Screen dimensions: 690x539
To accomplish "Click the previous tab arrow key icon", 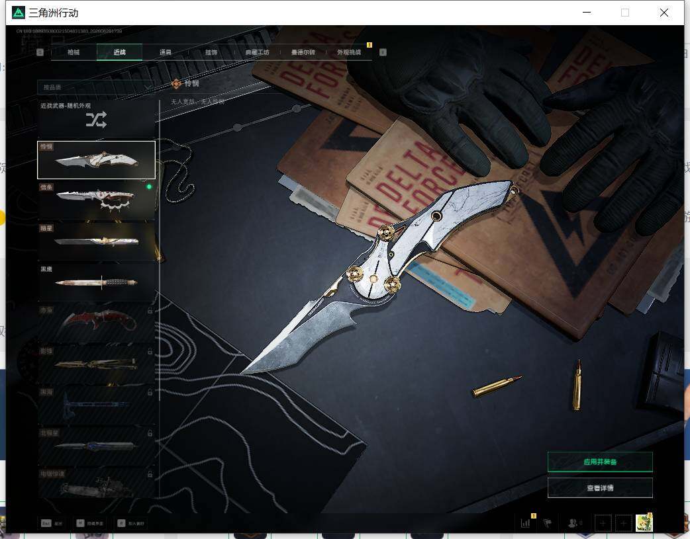I will [40, 52].
